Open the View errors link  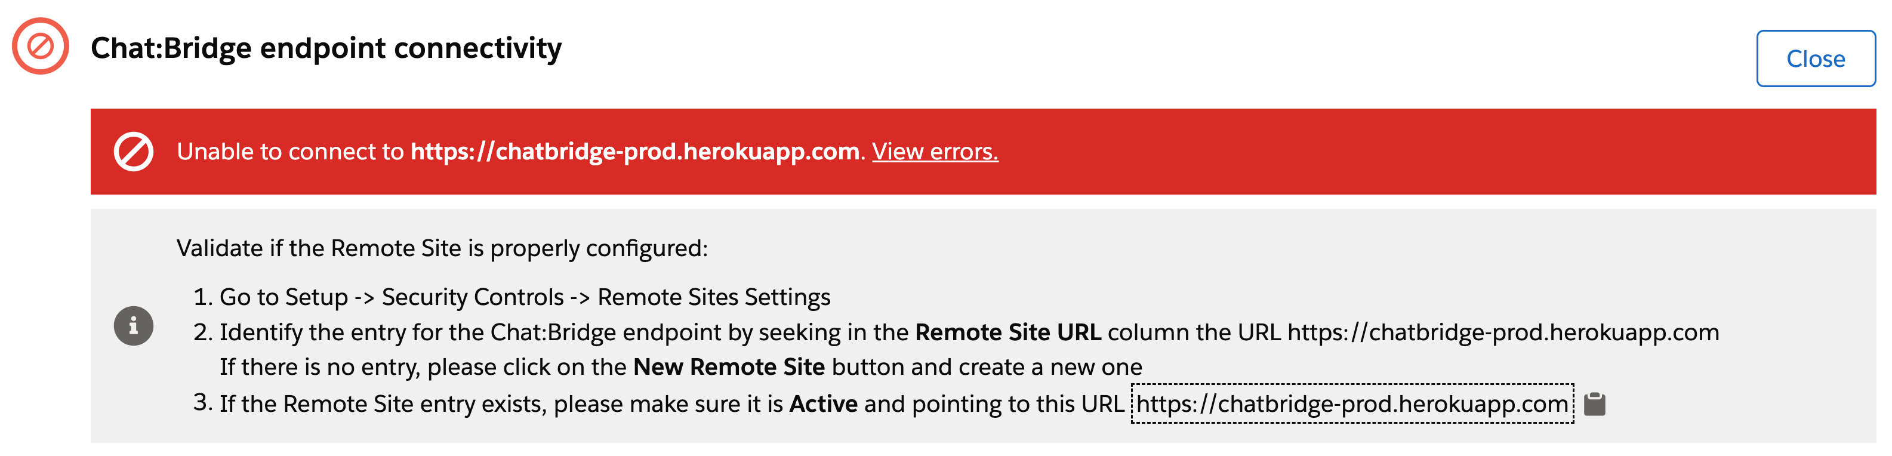(x=934, y=152)
